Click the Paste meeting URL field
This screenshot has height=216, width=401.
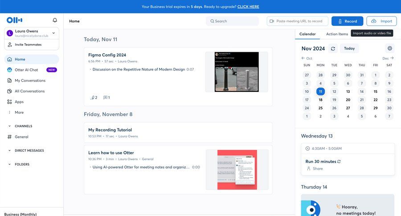[298, 21]
